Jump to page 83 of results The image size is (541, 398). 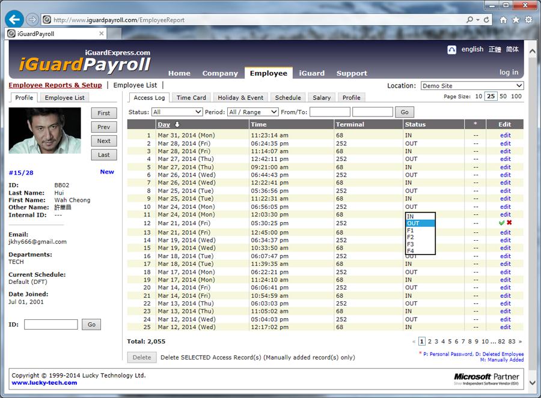coord(512,342)
